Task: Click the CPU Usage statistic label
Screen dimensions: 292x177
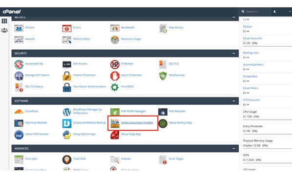Action: coord(250,112)
